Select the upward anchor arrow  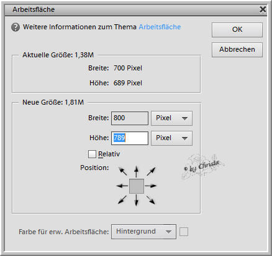(x=136, y=171)
